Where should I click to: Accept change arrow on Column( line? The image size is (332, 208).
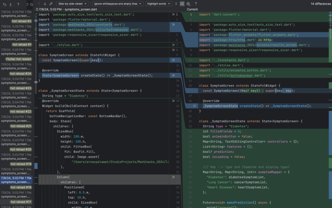173,177
